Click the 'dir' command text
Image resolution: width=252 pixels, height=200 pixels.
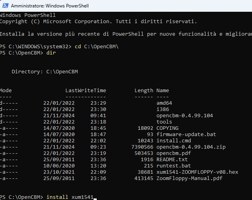tap(51, 53)
